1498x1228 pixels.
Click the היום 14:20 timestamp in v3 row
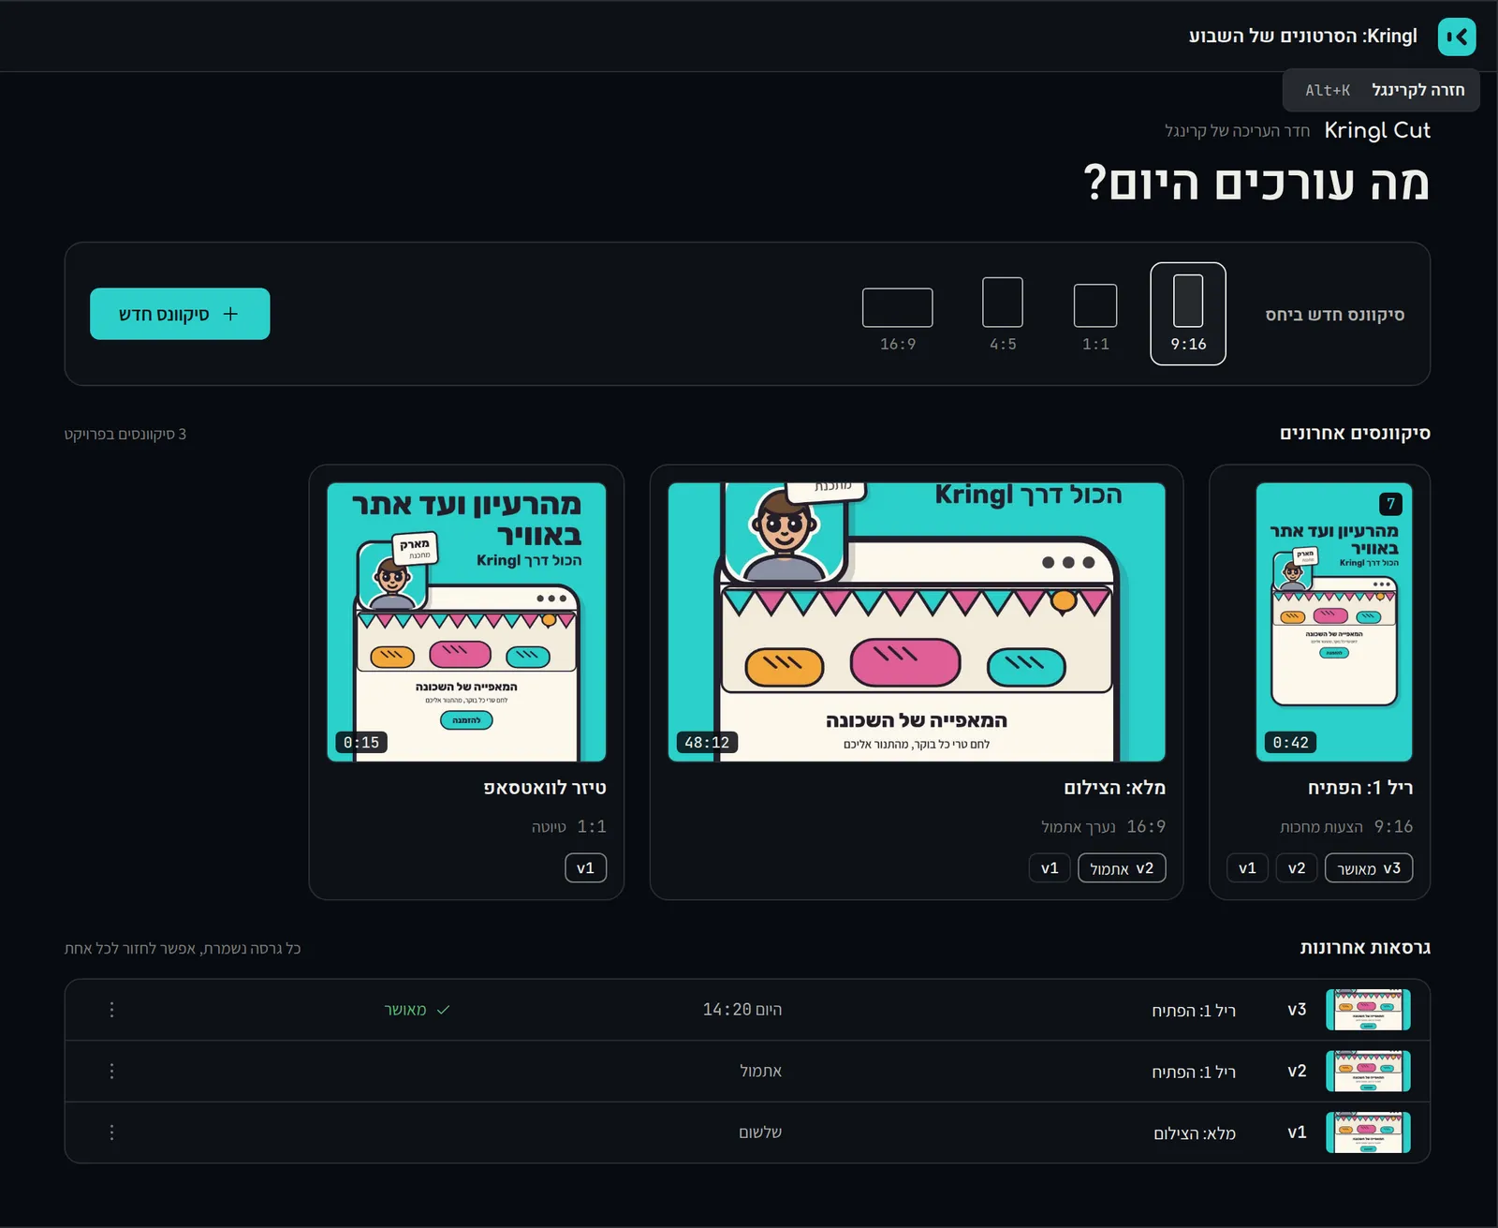pyautogui.click(x=742, y=1010)
